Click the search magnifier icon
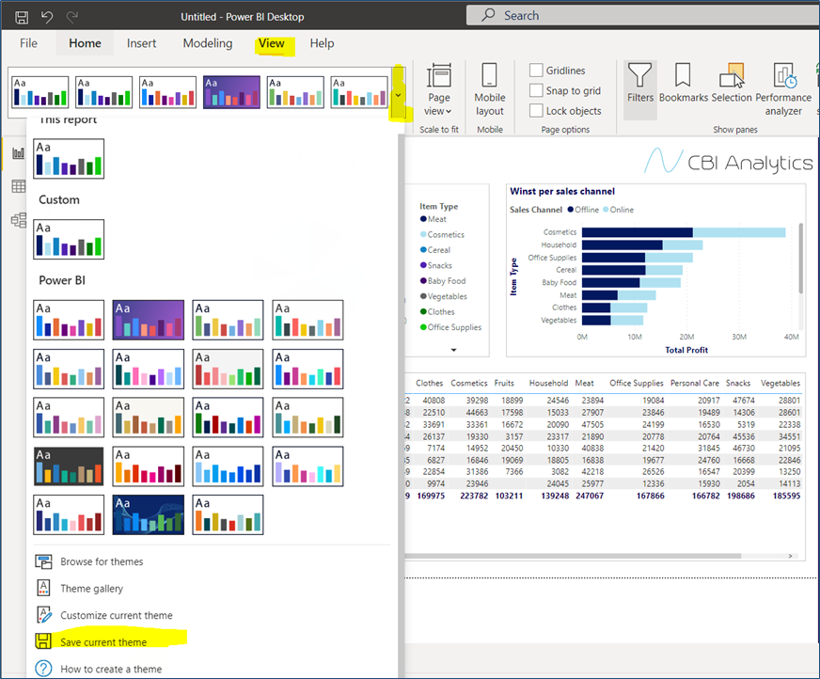This screenshot has width=820, height=679. [488, 15]
